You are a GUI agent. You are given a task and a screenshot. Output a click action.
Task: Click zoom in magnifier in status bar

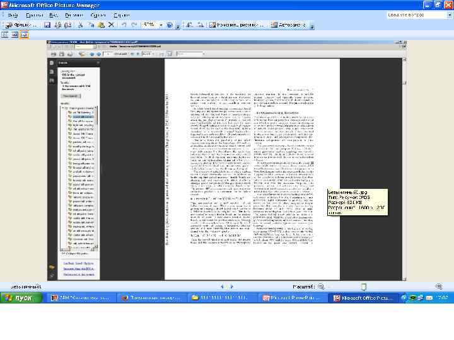[x=439, y=286]
